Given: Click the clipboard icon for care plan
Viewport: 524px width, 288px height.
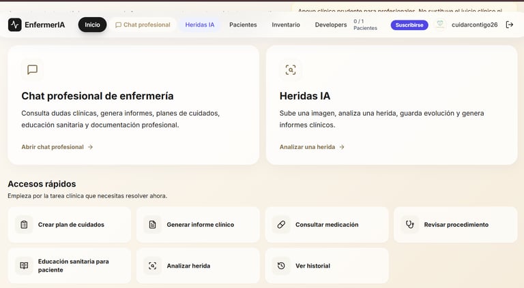Looking at the screenshot, I should tap(24, 225).
